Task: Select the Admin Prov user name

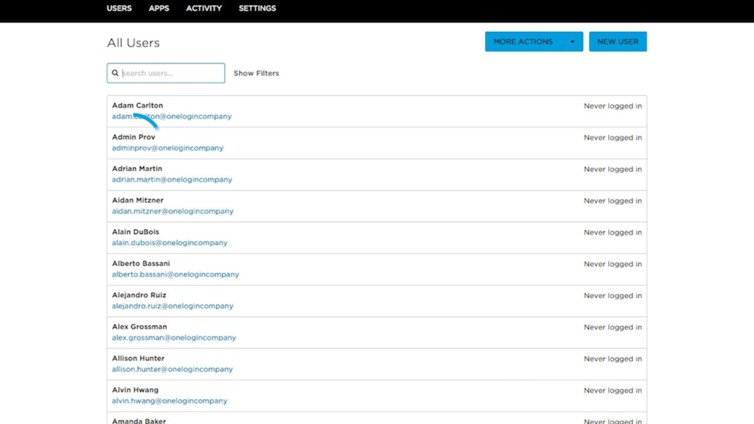Action: pos(134,137)
